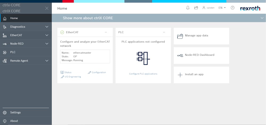
Task: Open Settings in the sidebar
Action: (26, 112)
